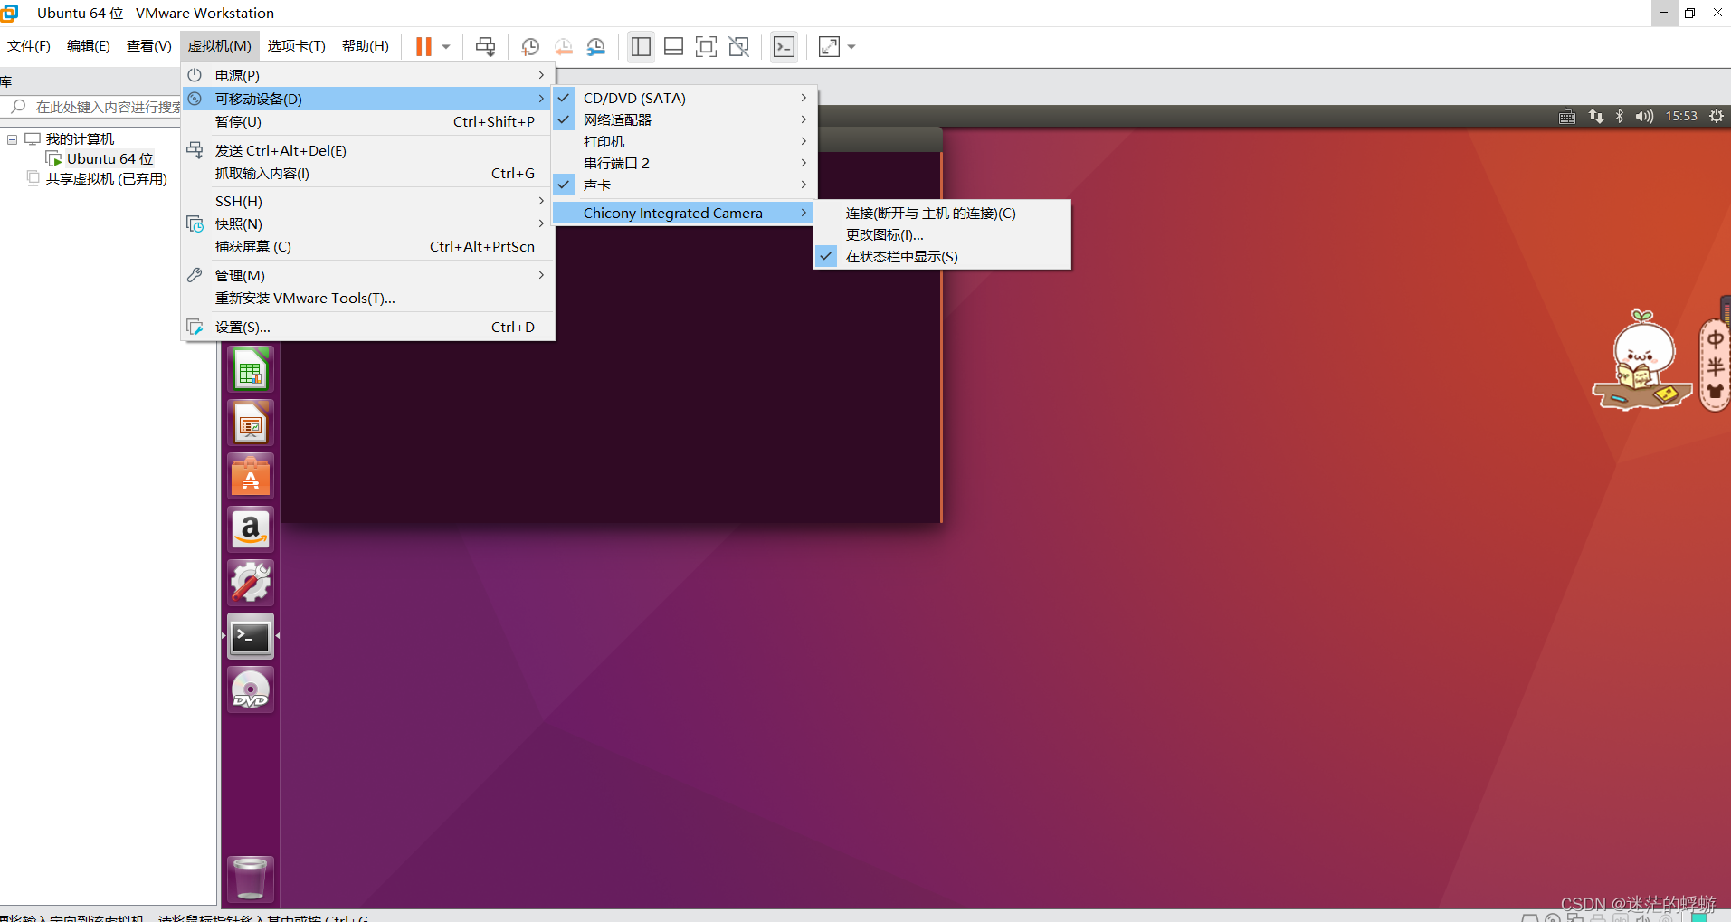
Task: Close the 虚拟机(M) menu
Action: (220, 46)
